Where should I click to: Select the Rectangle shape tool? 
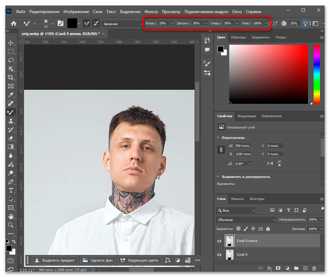pos(11,208)
